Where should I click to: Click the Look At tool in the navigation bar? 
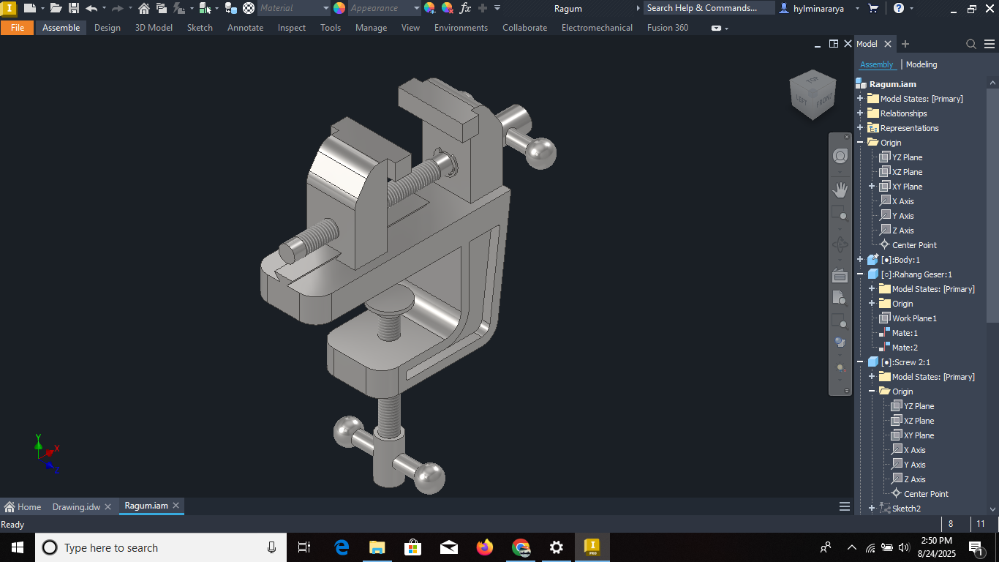coord(840,275)
